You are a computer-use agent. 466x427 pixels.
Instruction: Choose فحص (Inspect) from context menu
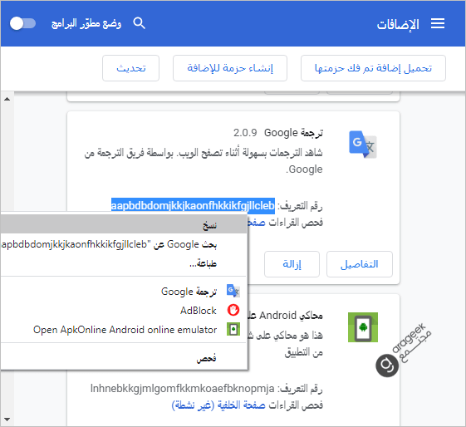[123, 358]
